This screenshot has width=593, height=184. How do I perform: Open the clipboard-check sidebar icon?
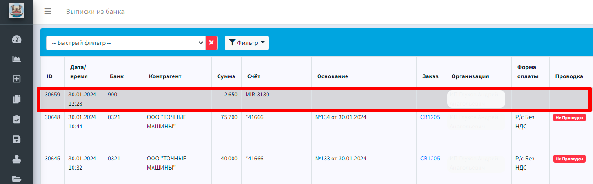[x=17, y=119]
